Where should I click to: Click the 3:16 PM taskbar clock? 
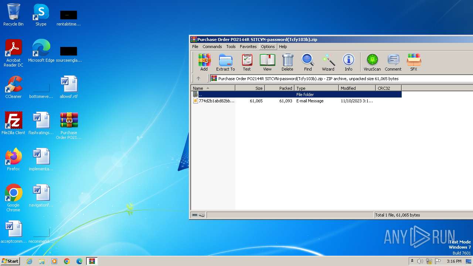click(454, 261)
